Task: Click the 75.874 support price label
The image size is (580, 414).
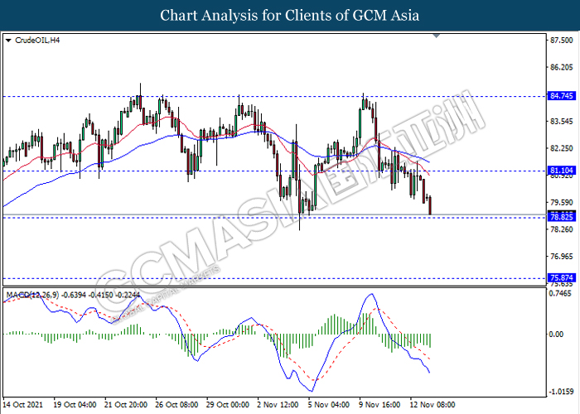Action: click(562, 278)
